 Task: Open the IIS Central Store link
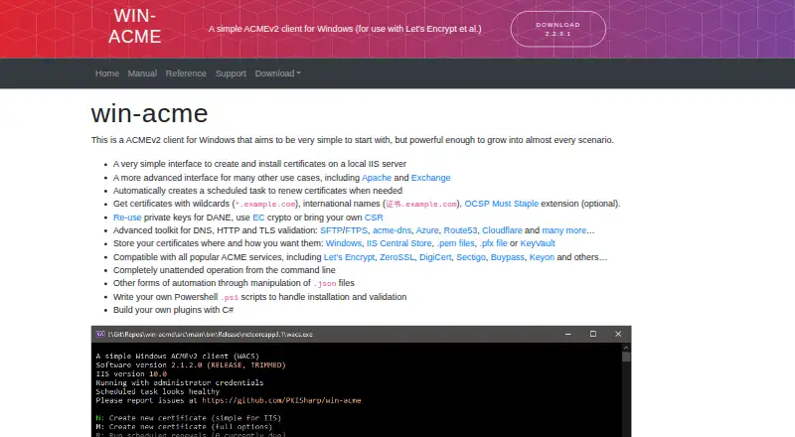399,243
